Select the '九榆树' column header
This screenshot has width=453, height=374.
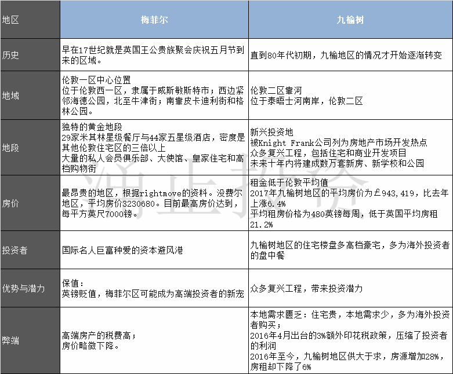click(x=350, y=20)
